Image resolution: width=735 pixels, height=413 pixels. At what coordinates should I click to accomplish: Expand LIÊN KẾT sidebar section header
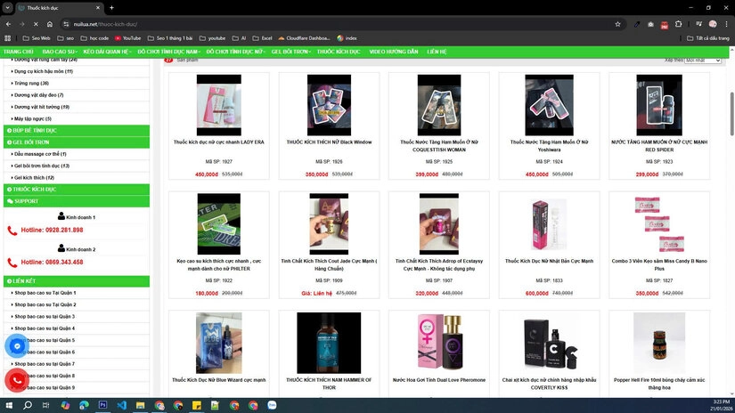pos(77,281)
